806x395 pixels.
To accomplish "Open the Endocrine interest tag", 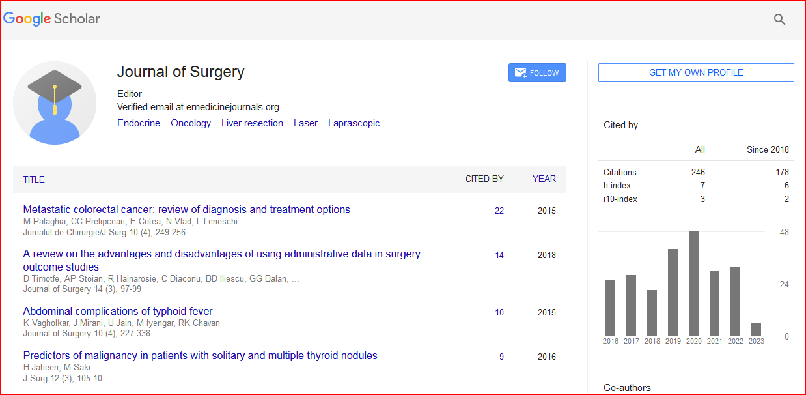I will pyautogui.click(x=138, y=123).
